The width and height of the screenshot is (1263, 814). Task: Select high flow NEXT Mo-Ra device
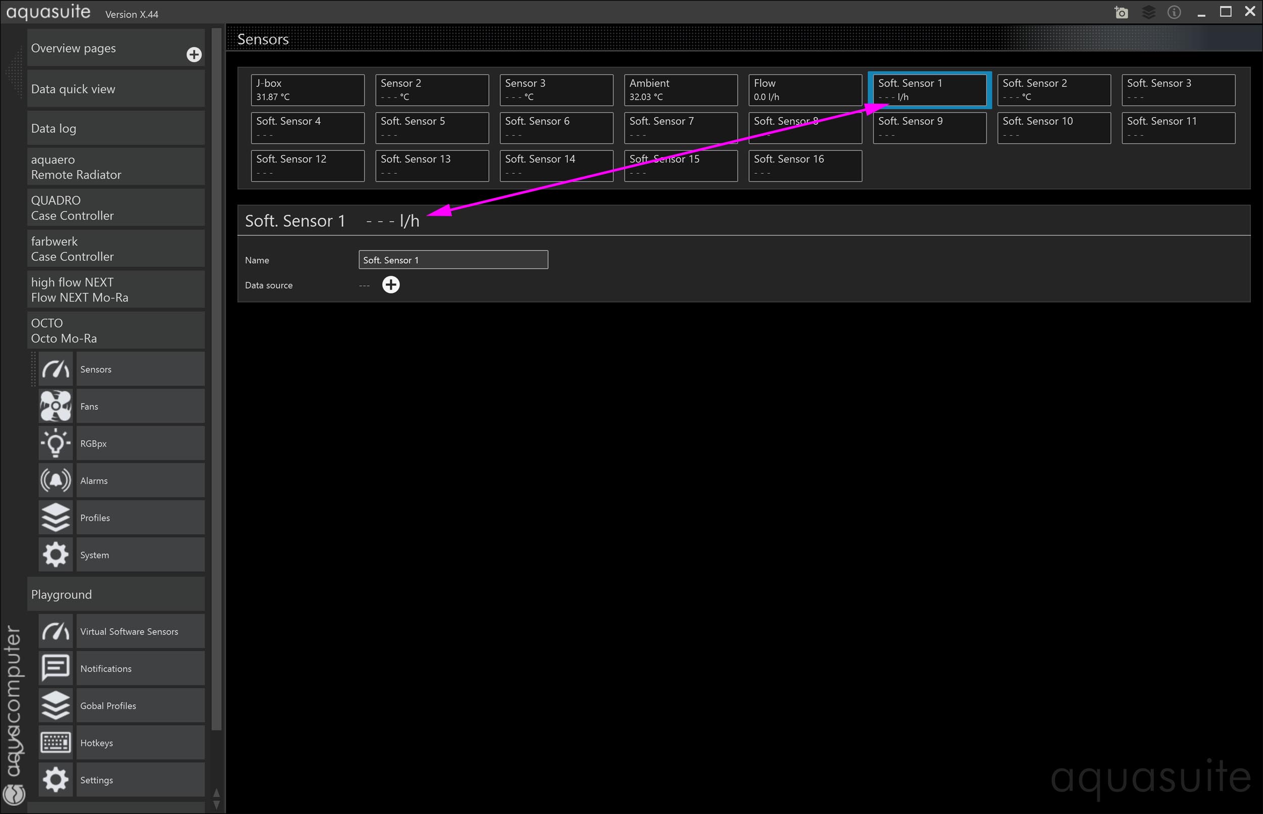pyautogui.click(x=116, y=290)
